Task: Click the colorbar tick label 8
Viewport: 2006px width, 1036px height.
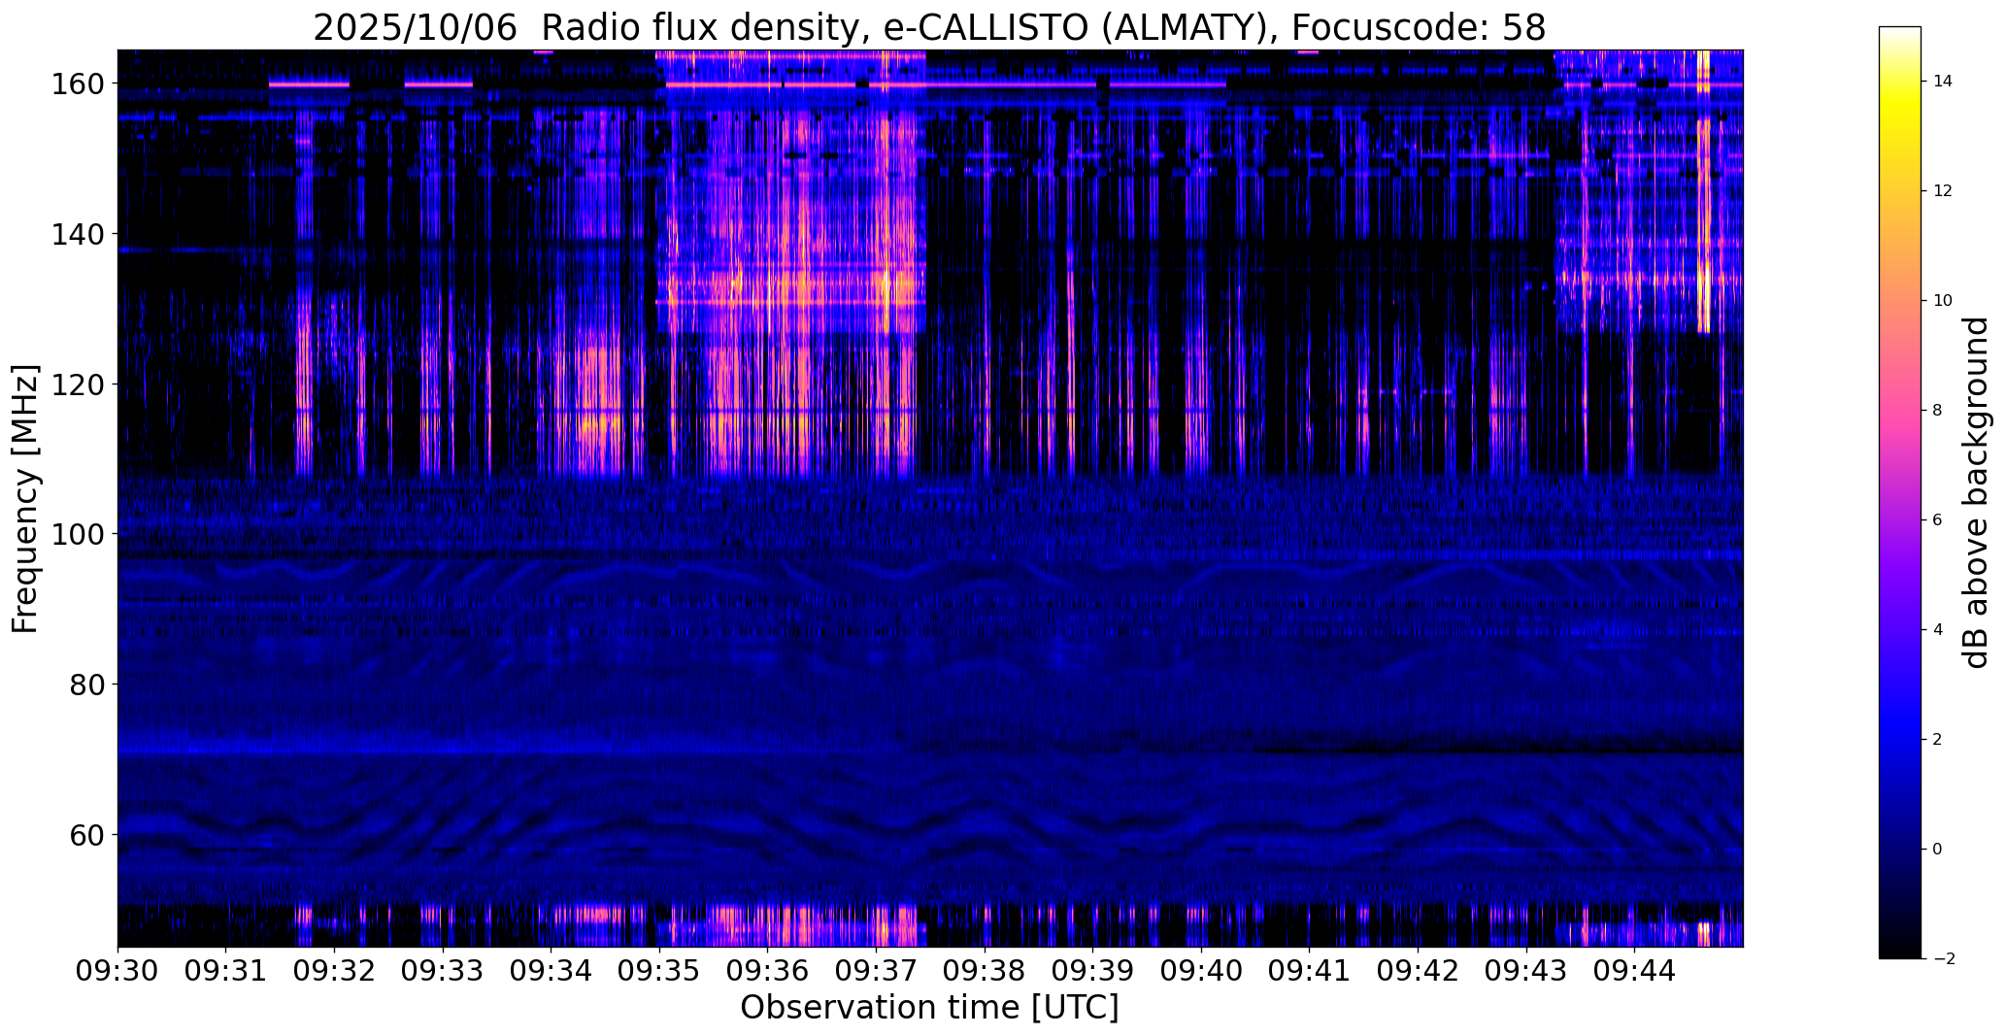Action: 1938,411
